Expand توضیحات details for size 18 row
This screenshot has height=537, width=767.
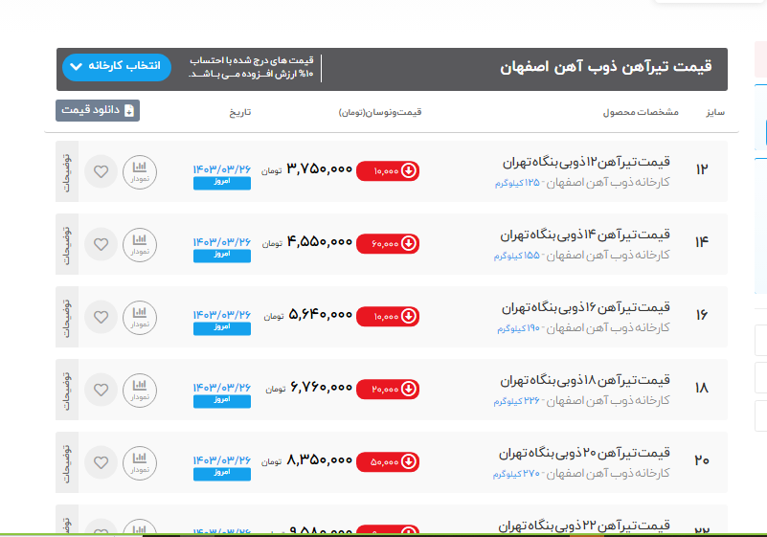point(66,390)
